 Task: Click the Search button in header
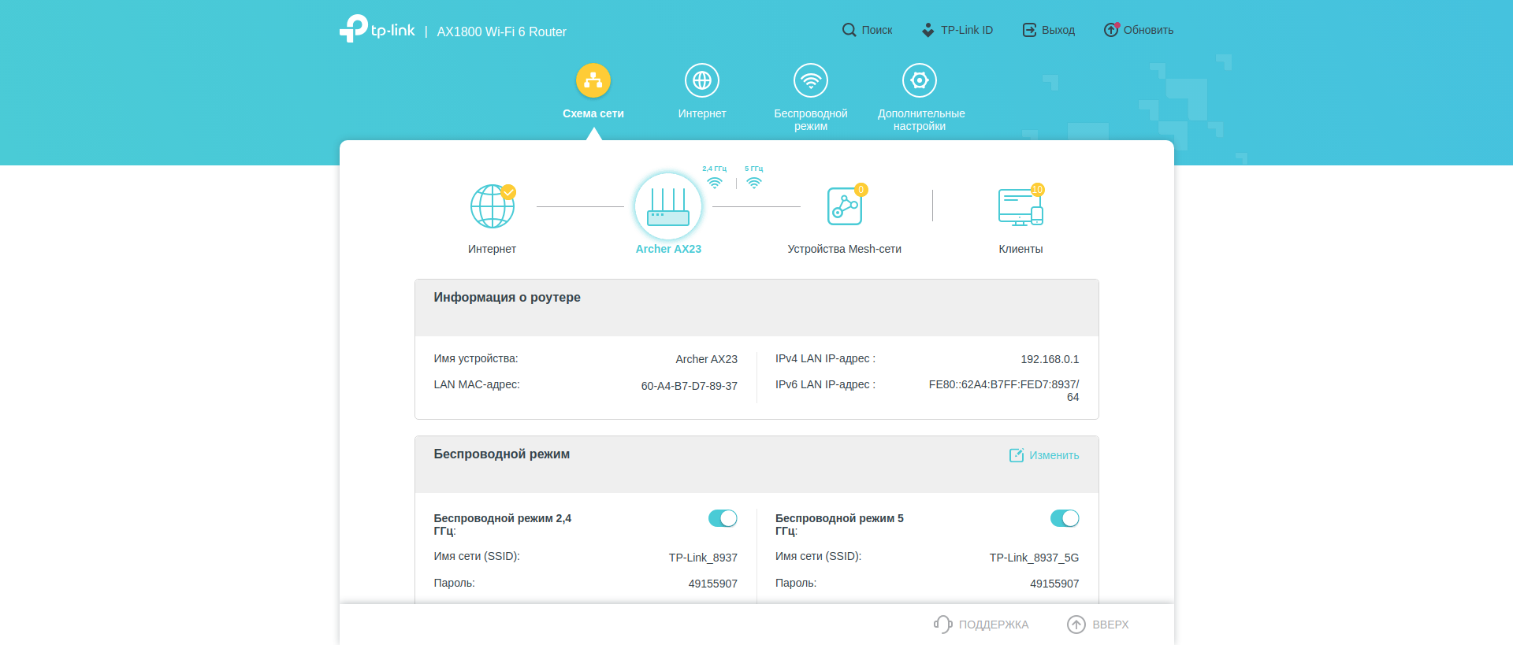click(867, 30)
